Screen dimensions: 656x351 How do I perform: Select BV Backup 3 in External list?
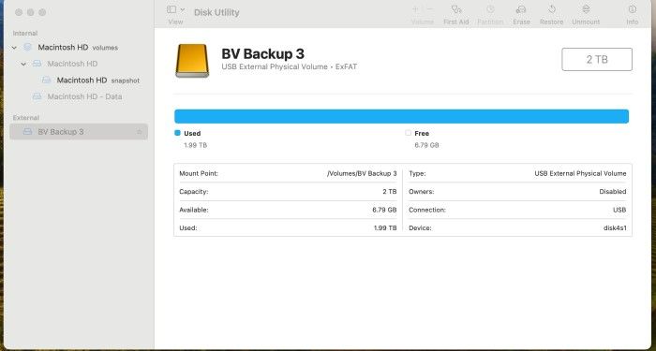pyautogui.click(x=79, y=132)
